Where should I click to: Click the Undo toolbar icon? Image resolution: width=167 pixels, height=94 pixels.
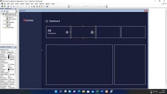pyautogui.click(x=21, y=6)
